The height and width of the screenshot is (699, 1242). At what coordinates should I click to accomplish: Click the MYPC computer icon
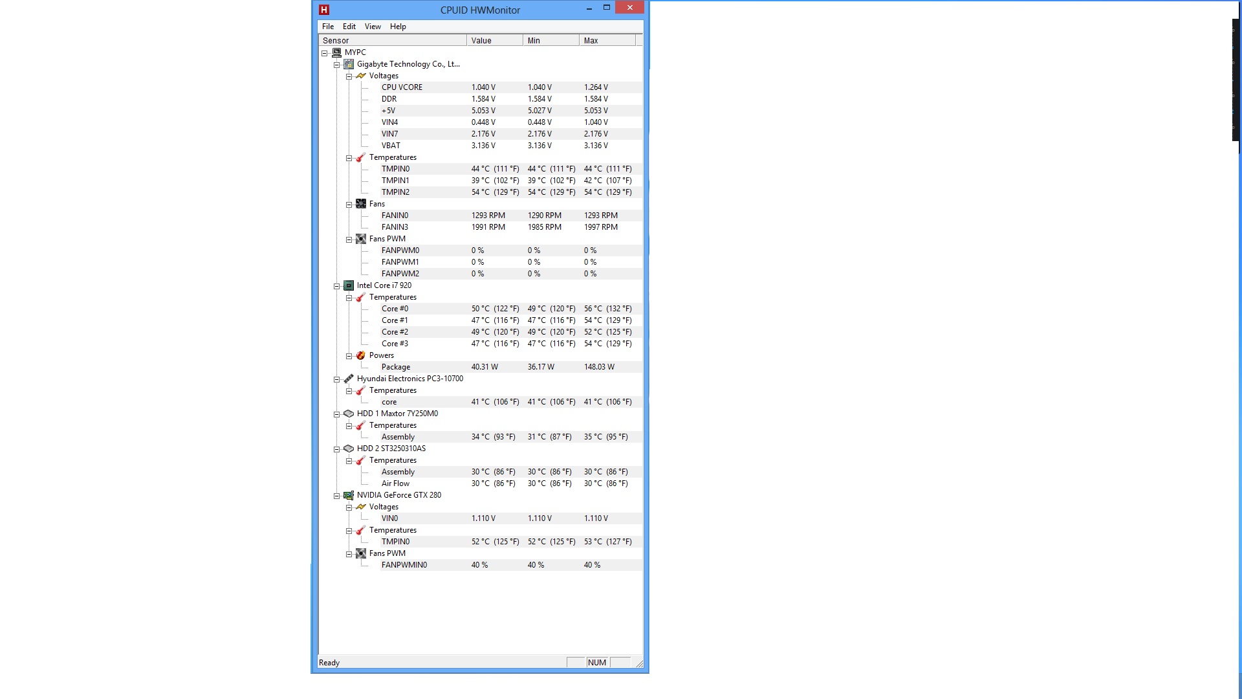pos(336,52)
